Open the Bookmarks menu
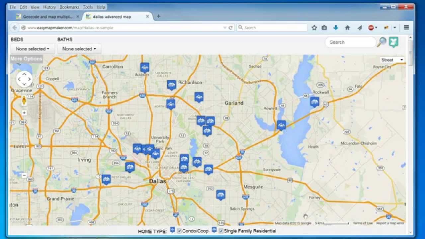425x239 pixels. 69,7
